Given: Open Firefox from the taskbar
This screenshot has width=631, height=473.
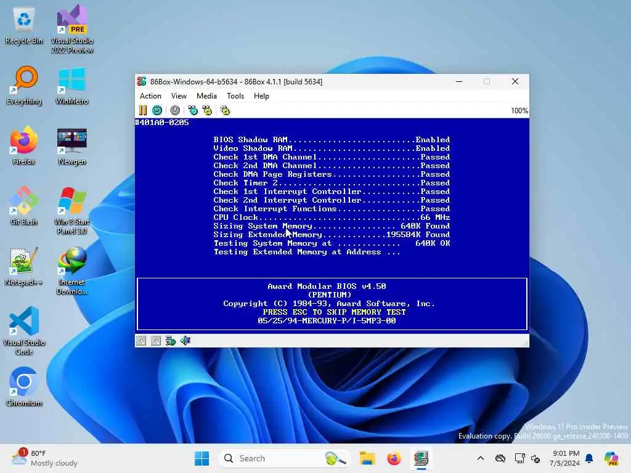Looking at the screenshot, I should [394, 458].
